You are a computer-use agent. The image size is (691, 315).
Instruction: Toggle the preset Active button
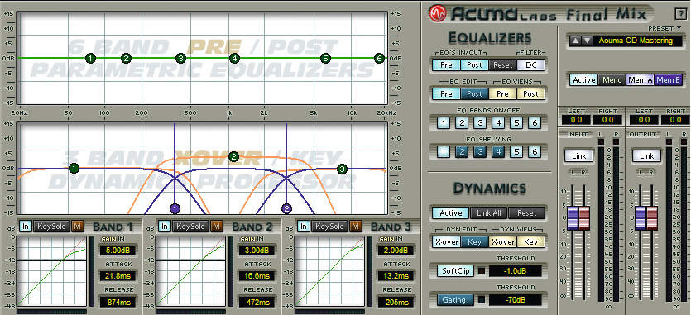pos(584,80)
